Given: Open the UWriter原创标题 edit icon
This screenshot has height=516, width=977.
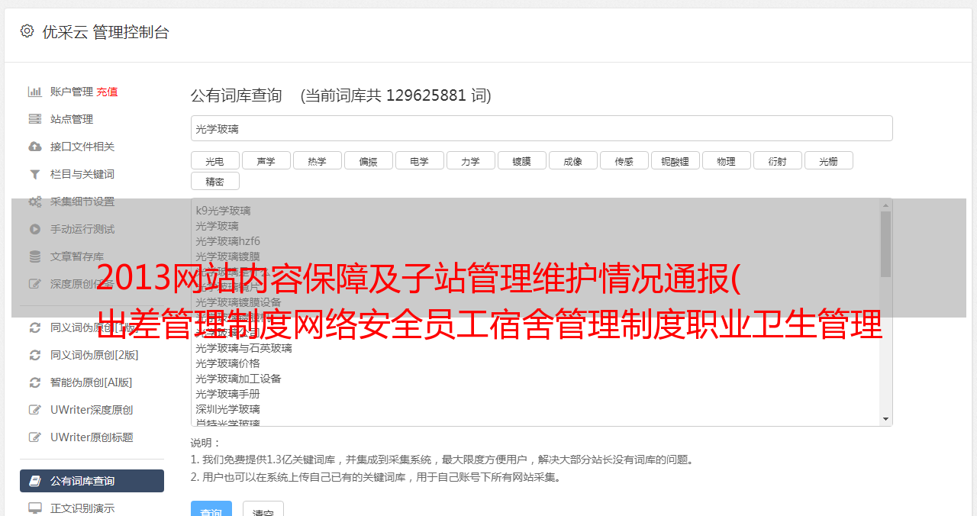Looking at the screenshot, I should click(35, 437).
